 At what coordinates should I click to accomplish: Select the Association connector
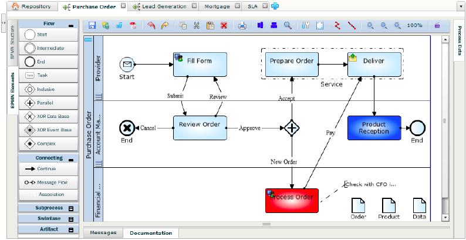tap(49, 195)
